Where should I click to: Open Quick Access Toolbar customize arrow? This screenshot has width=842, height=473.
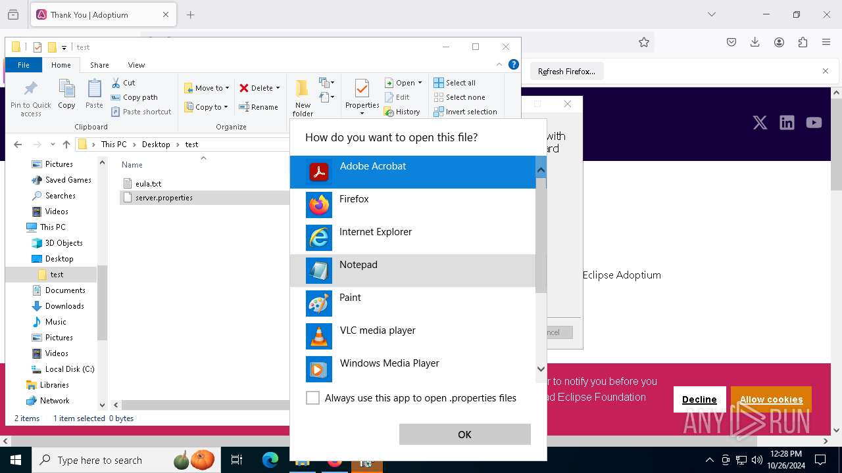[64, 47]
